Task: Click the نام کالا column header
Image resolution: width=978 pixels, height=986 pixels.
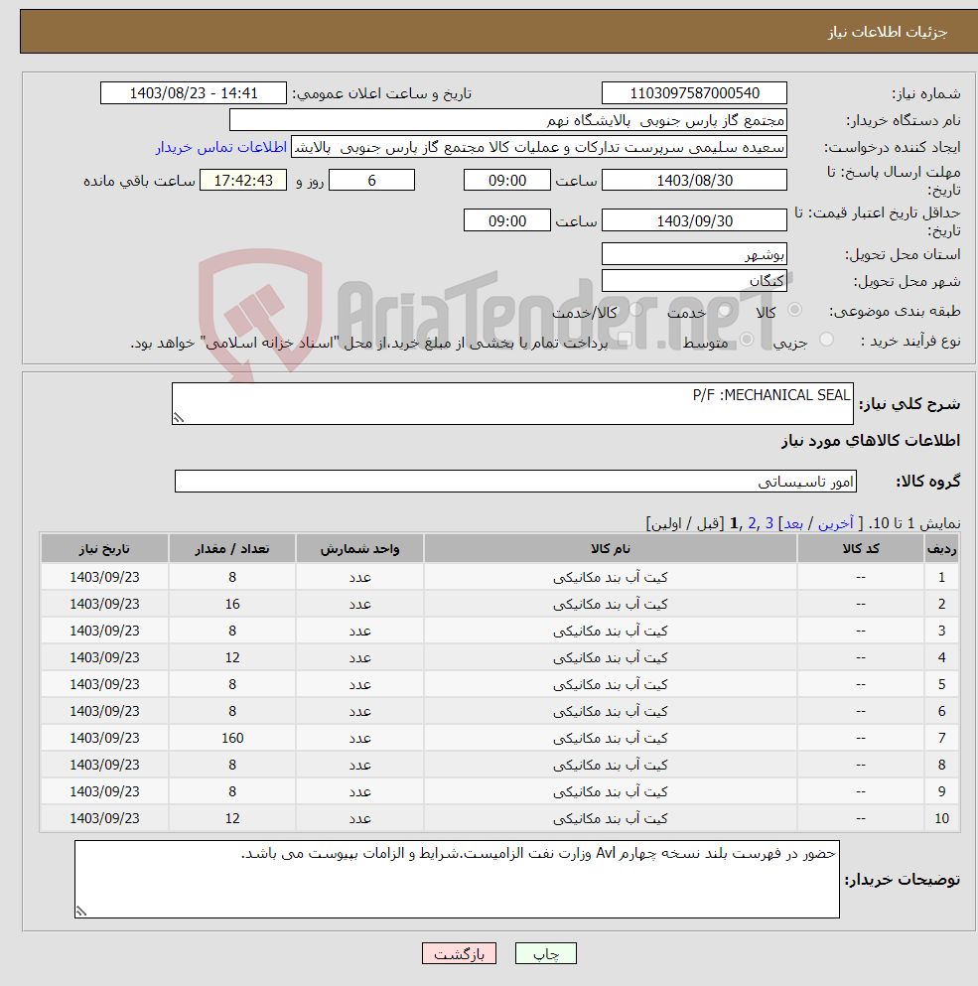Action: pos(610,549)
